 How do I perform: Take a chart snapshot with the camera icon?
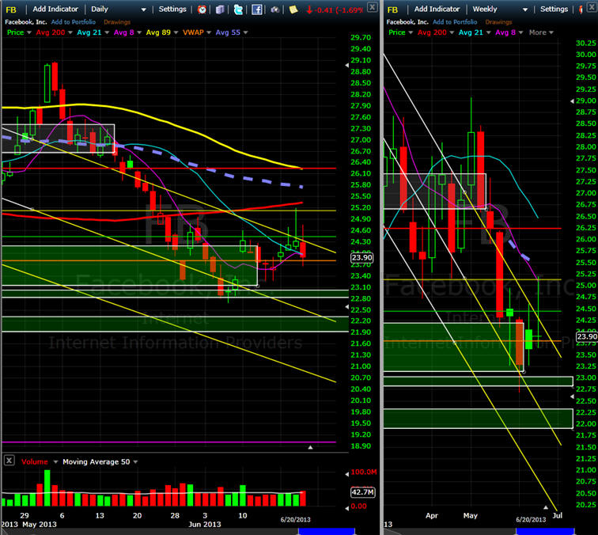coord(274,9)
